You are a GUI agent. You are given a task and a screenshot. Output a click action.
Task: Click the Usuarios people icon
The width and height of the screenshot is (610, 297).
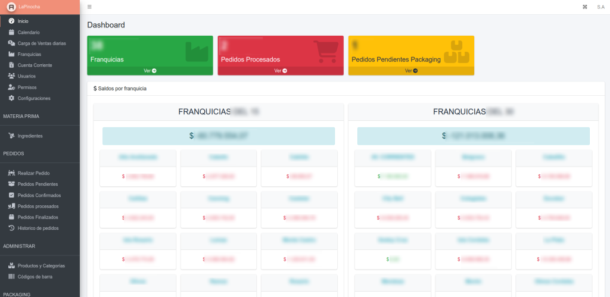click(11, 76)
